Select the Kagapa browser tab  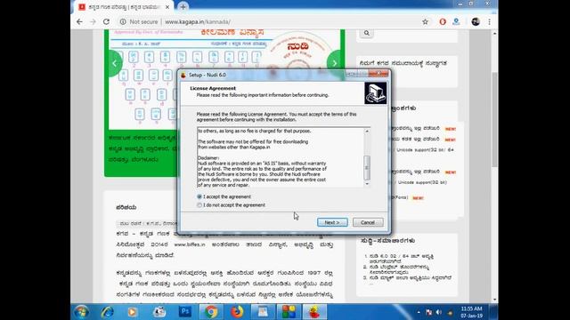[124, 7]
